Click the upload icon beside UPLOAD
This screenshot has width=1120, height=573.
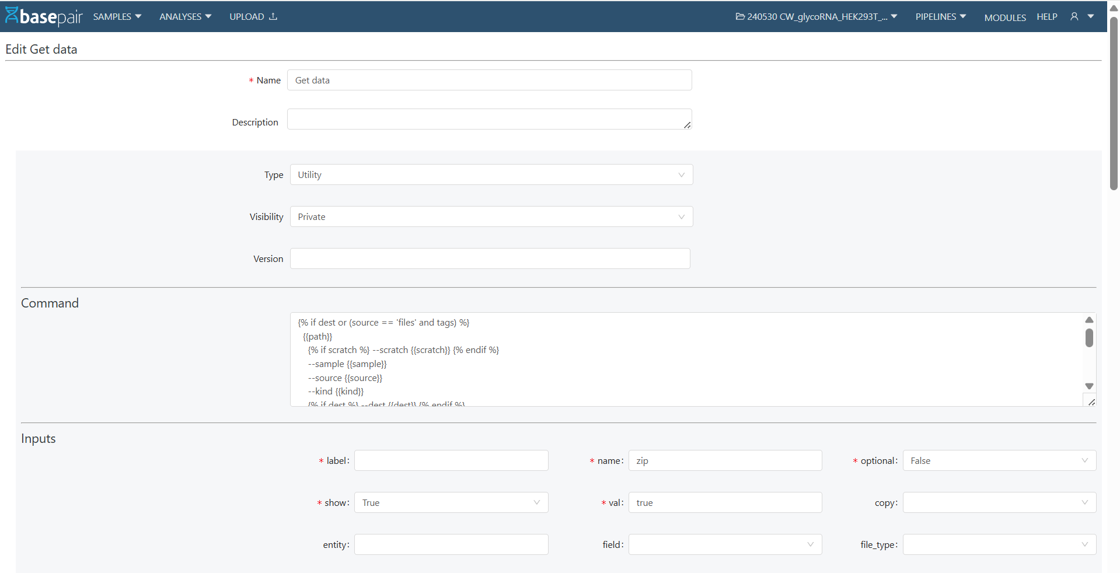[x=273, y=16]
